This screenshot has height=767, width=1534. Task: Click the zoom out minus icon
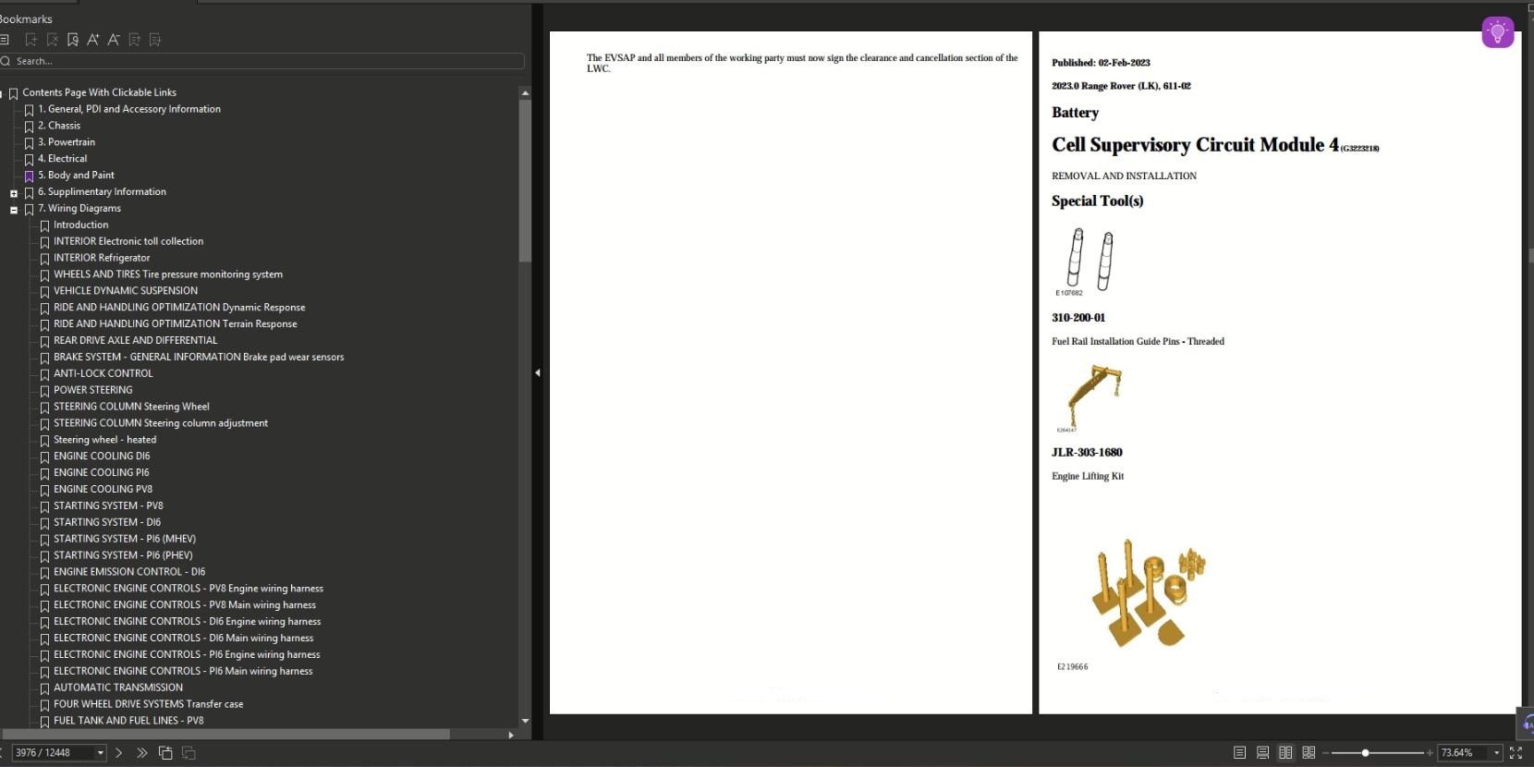point(1326,753)
